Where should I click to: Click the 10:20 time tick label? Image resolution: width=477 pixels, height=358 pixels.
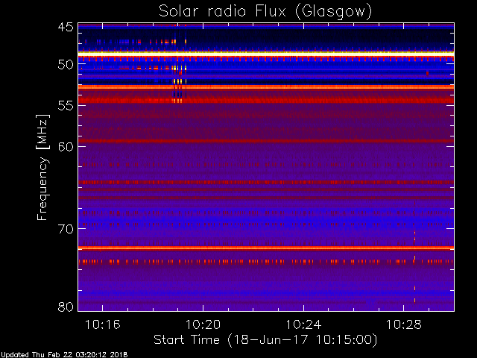click(203, 324)
